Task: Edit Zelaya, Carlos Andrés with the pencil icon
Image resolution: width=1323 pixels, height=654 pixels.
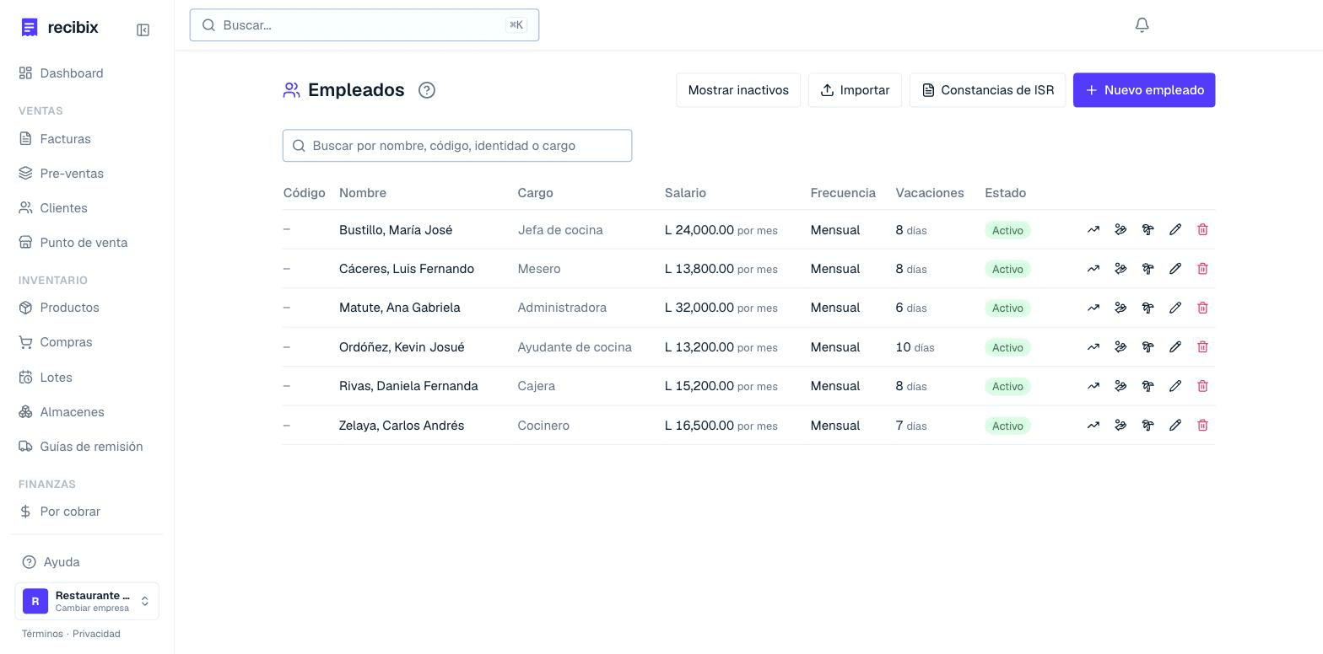Action: (x=1175, y=426)
